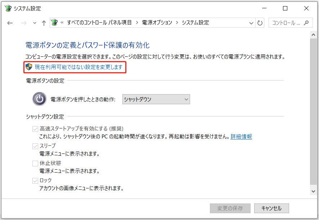Click the up-to-parent-folder arrow

43,22
